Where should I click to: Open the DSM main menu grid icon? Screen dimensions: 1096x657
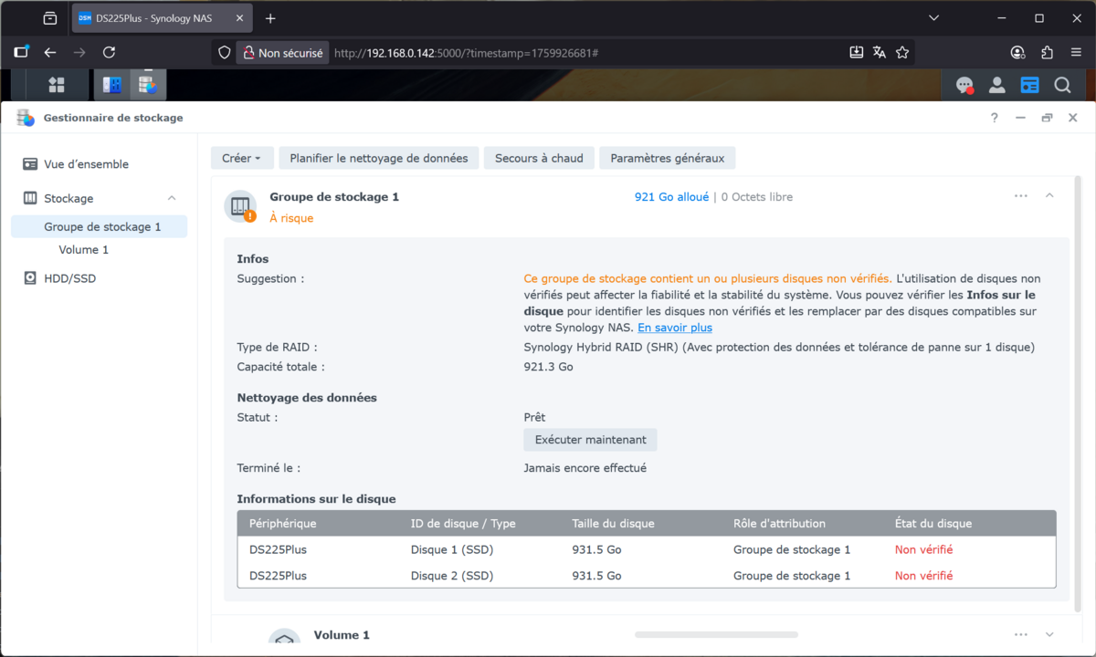57,85
